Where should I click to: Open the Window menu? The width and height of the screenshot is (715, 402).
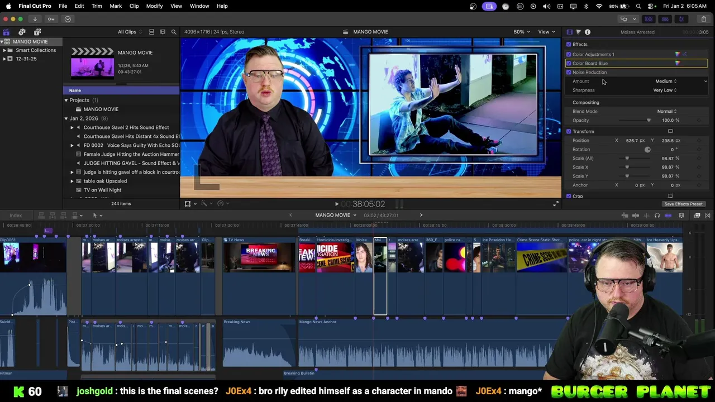coord(199,6)
